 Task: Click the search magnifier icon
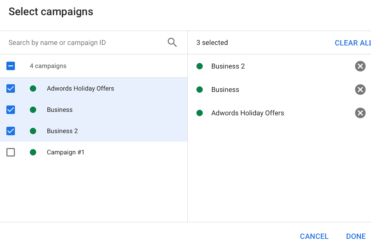[x=172, y=42]
